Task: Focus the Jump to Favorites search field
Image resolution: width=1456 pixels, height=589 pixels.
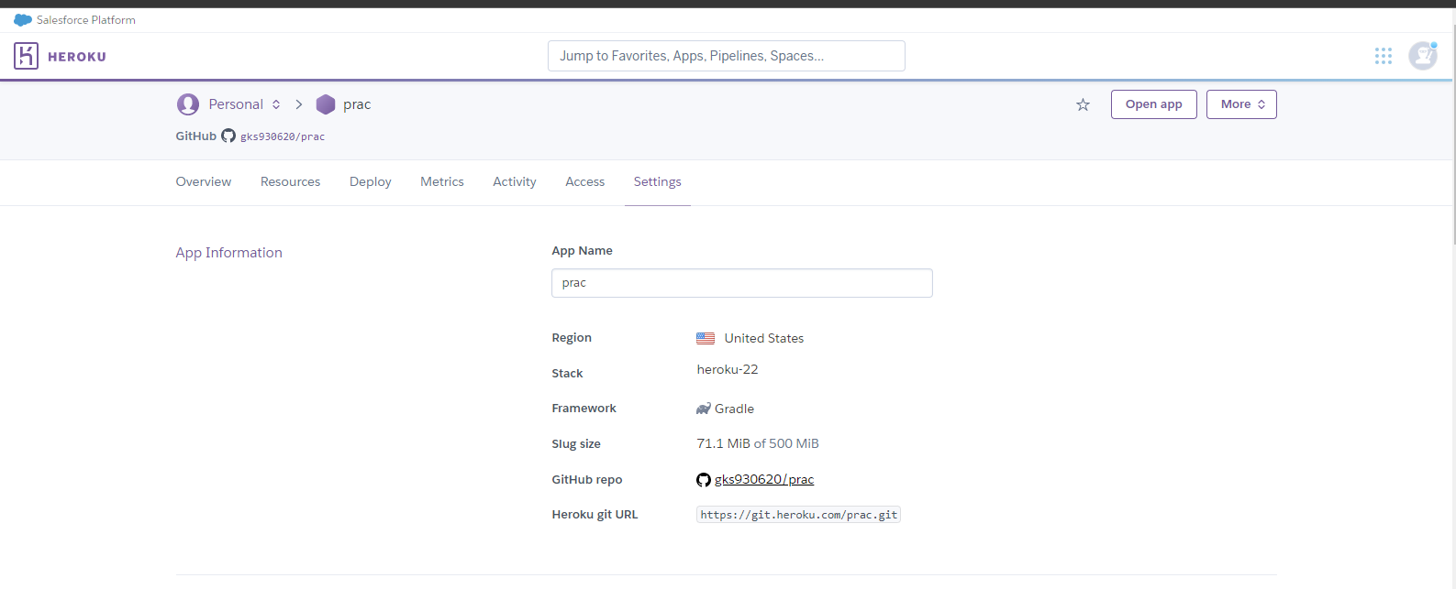Action: click(x=727, y=56)
